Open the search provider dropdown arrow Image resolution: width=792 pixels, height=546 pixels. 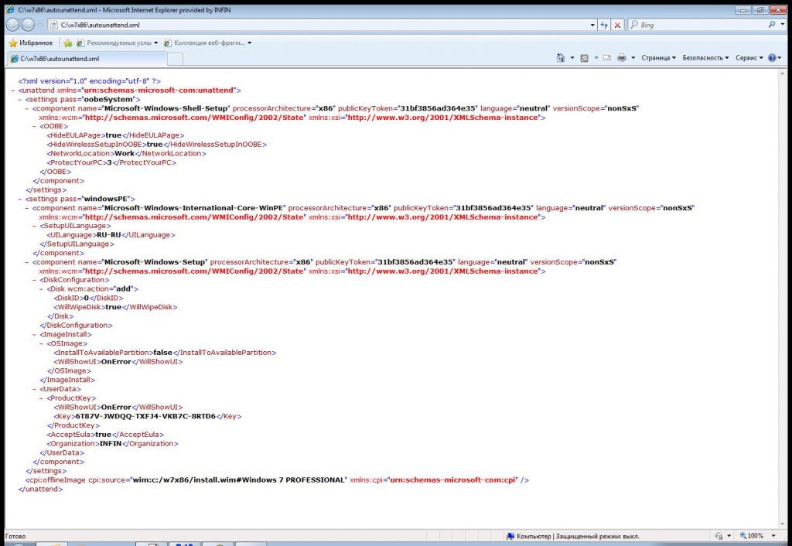point(782,24)
